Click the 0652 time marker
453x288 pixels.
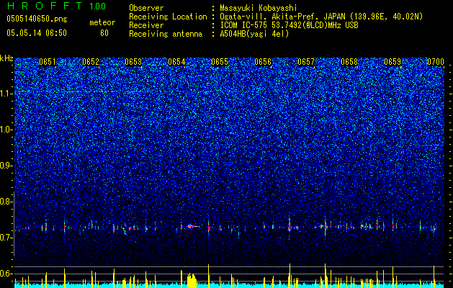click(x=91, y=62)
